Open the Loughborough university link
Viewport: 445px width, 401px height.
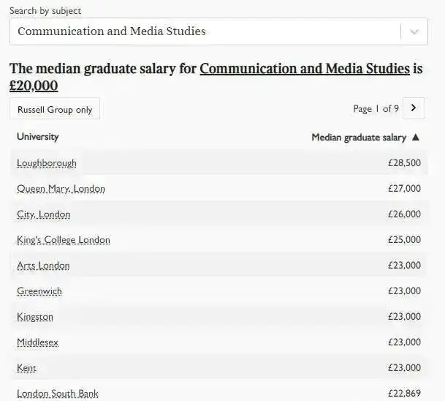coord(47,163)
